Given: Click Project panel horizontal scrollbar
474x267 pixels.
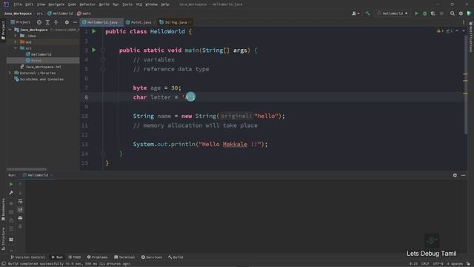Looking at the screenshot, I should pyautogui.click(x=27, y=169).
